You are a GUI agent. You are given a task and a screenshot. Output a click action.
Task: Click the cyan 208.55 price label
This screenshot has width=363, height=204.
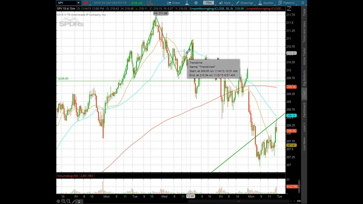291,116
